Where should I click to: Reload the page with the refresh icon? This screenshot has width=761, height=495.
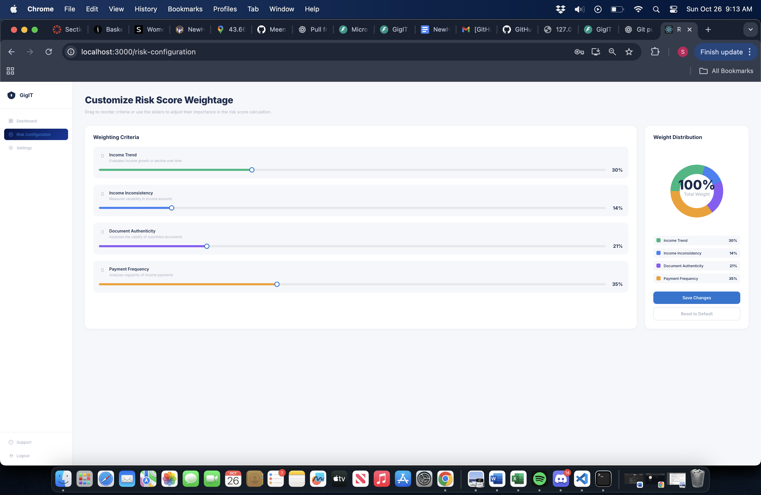(x=49, y=52)
